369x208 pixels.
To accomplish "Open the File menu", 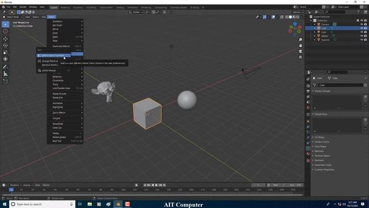I will (9, 7).
